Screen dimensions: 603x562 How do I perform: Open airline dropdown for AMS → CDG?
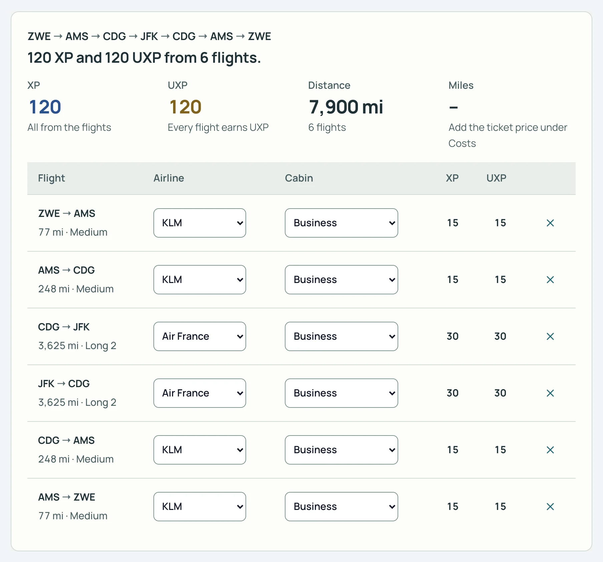(x=200, y=280)
